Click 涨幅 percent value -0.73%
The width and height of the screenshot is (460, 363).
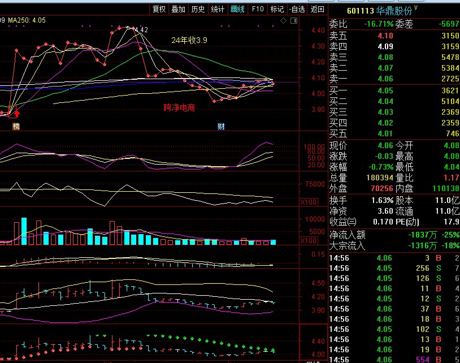(381, 167)
